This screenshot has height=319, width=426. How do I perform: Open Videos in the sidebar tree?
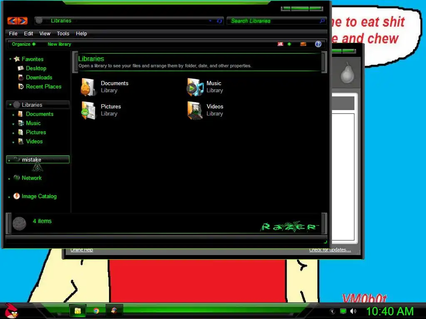34,141
